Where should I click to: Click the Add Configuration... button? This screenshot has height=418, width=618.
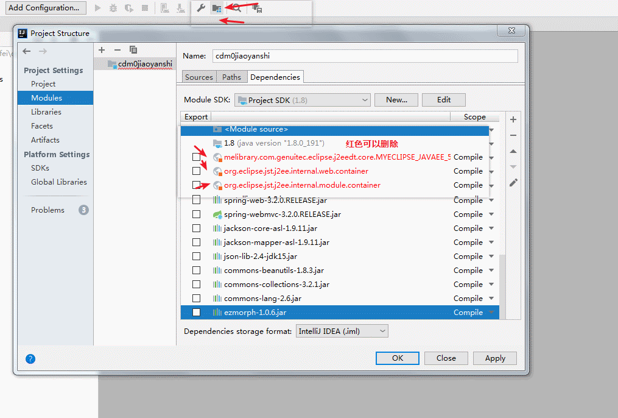tap(46, 7)
